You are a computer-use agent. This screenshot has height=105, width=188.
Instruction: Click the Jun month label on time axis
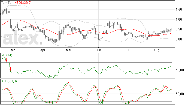click(x=98, y=50)
